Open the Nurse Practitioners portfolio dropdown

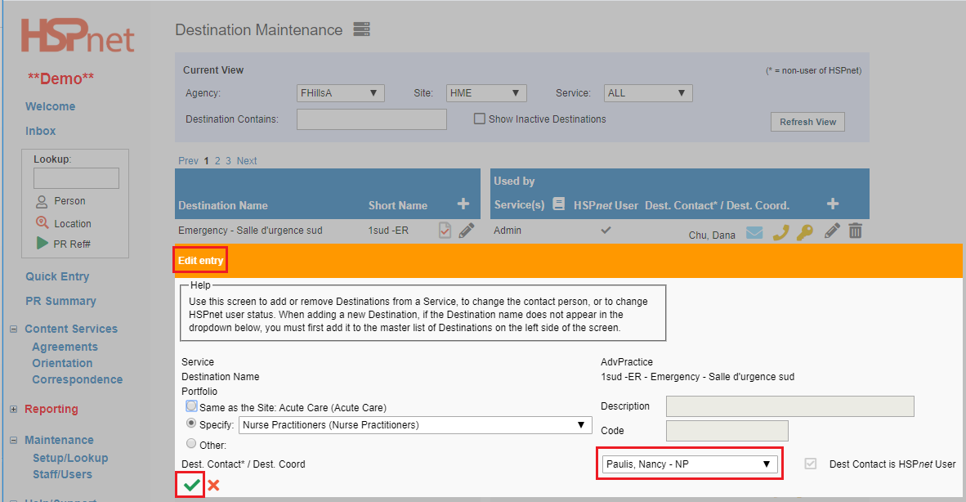click(415, 425)
